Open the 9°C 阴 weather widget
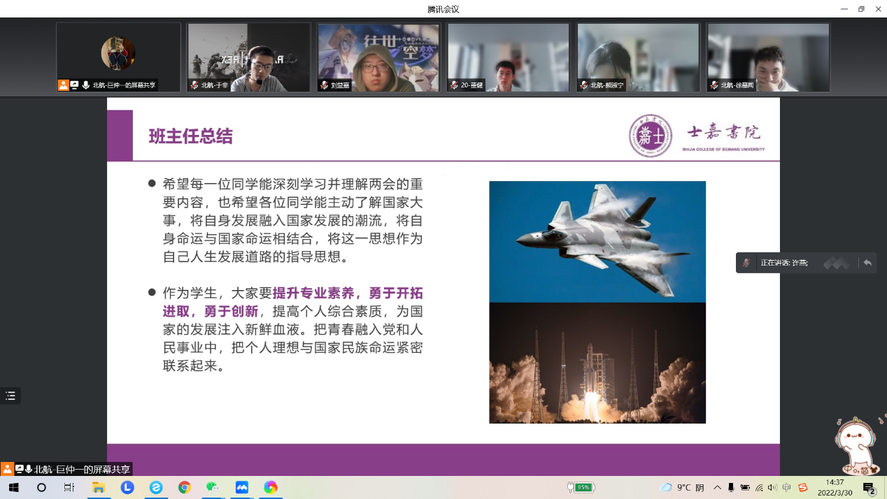The width and height of the screenshot is (887, 499). point(681,487)
